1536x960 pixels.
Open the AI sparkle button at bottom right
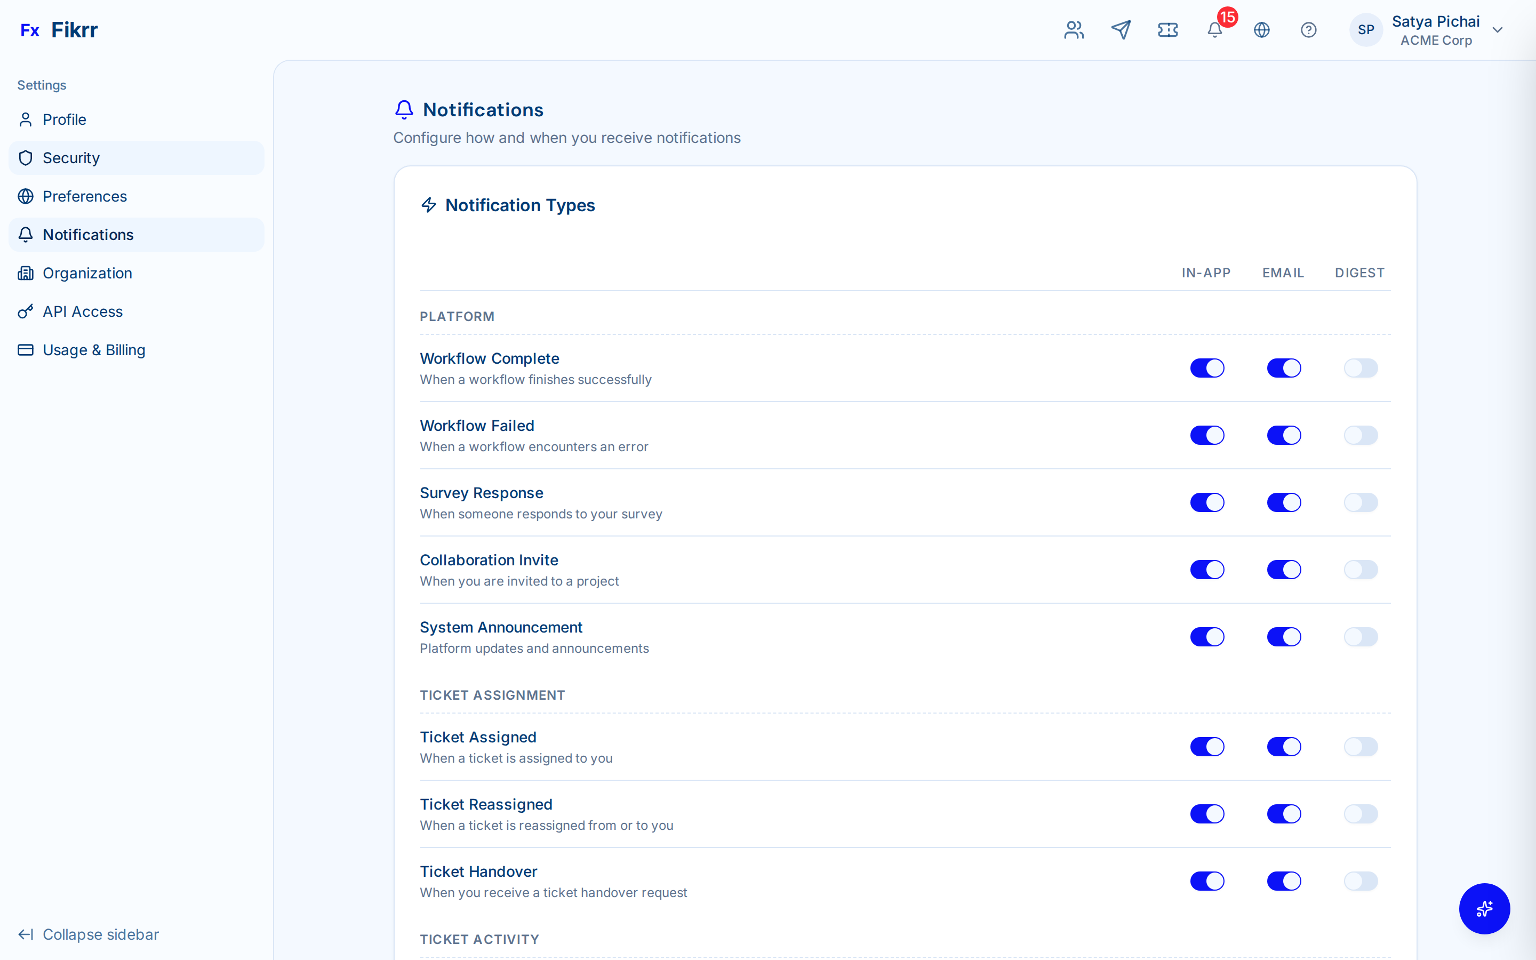(1484, 909)
